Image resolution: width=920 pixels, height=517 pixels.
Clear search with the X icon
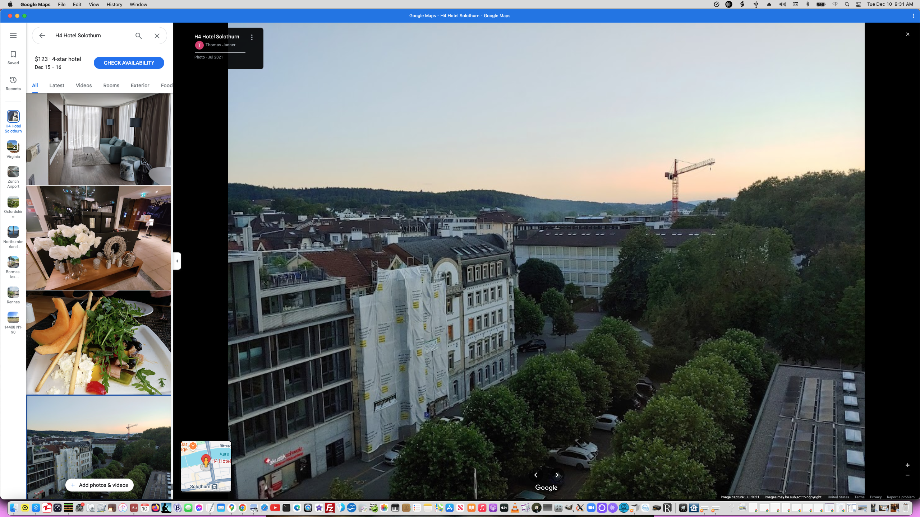[x=157, y=36]
